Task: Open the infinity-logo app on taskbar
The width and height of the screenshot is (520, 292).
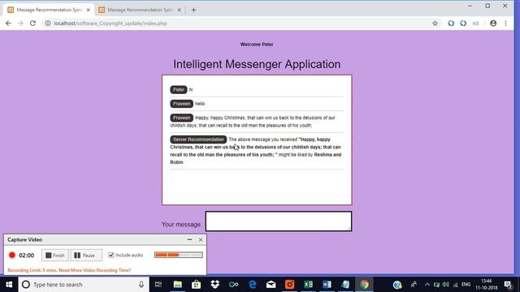Action: [233, 285]
